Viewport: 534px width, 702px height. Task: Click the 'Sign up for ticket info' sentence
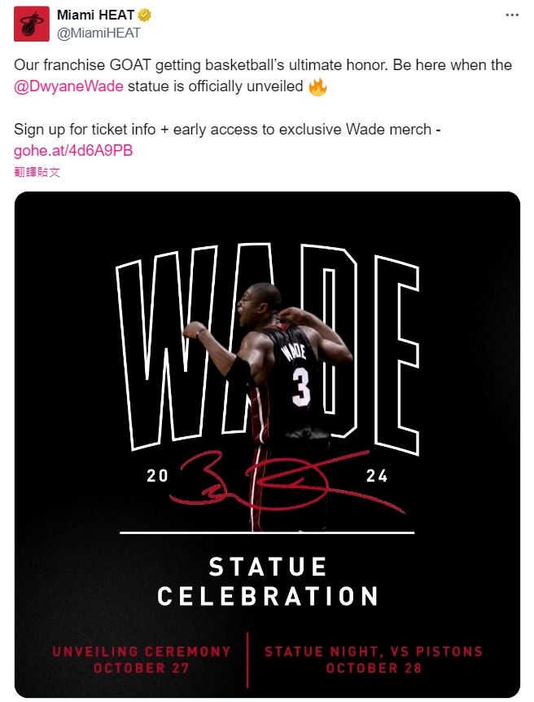[227, 130]
